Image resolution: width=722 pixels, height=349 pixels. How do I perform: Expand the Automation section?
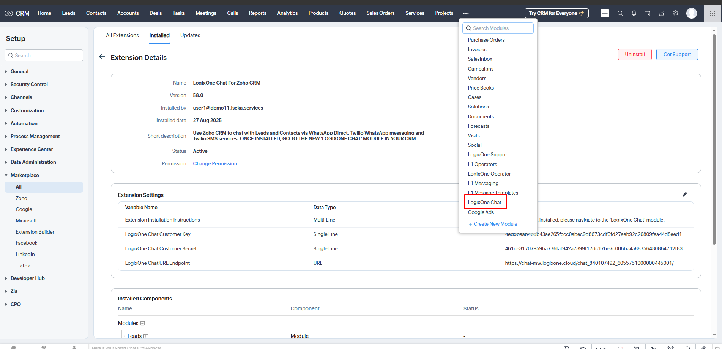click(x=24, y=123)
